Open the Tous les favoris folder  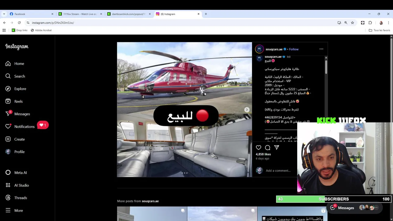click(x=379, y=30)
